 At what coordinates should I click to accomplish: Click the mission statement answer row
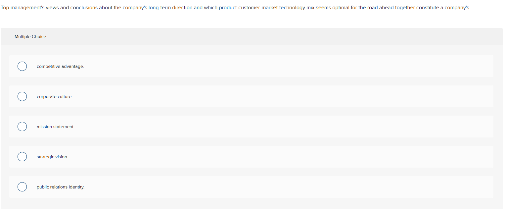pos(232,127)
